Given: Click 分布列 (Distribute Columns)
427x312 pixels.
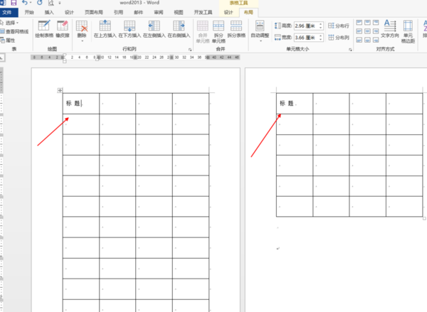Looking at the screenshot, I should pyautogui.click(x=339, y=38).
